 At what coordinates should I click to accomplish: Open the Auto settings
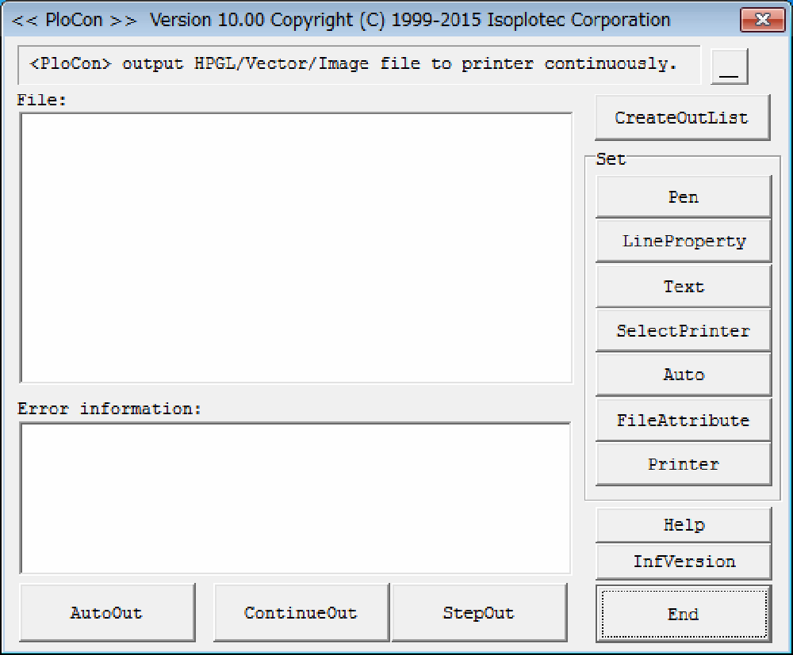coord(684,374)
